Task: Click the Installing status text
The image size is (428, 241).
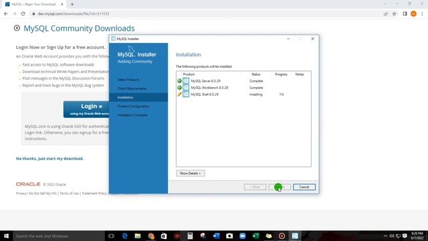Action: [255, 94]
